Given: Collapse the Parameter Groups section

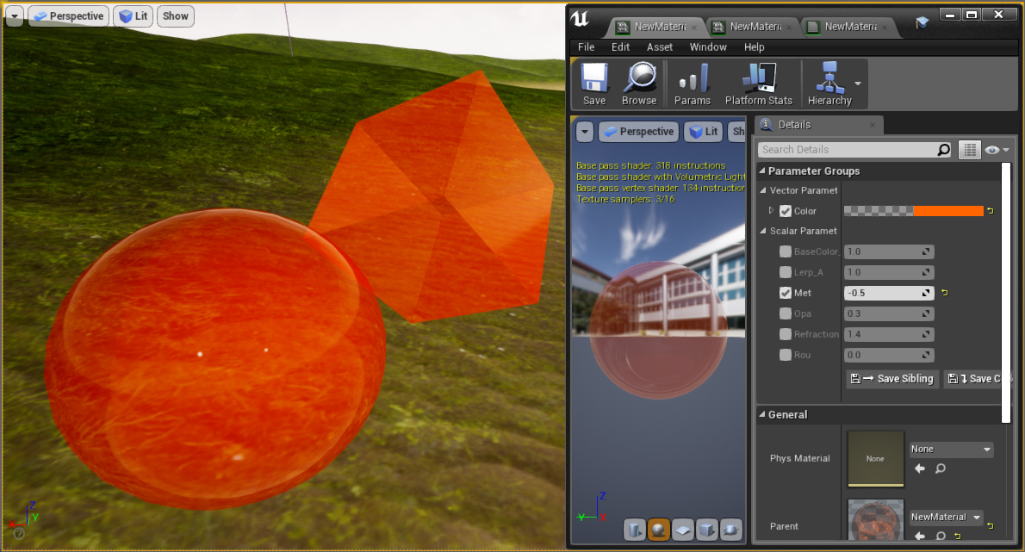Looking at the screenshot, I should [763, 171].
